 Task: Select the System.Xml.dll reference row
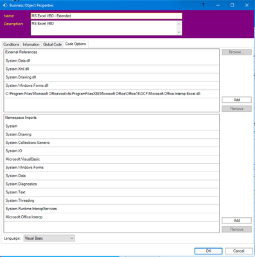click(x=112, y=69)
